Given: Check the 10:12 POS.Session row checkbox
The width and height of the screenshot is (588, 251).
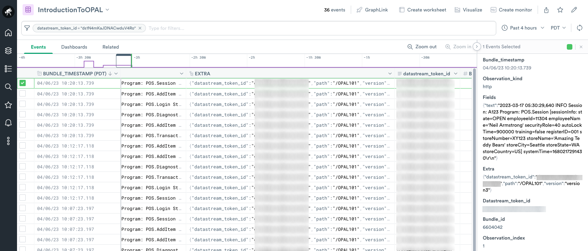Looking at the screenshot, I should point(23,198).
